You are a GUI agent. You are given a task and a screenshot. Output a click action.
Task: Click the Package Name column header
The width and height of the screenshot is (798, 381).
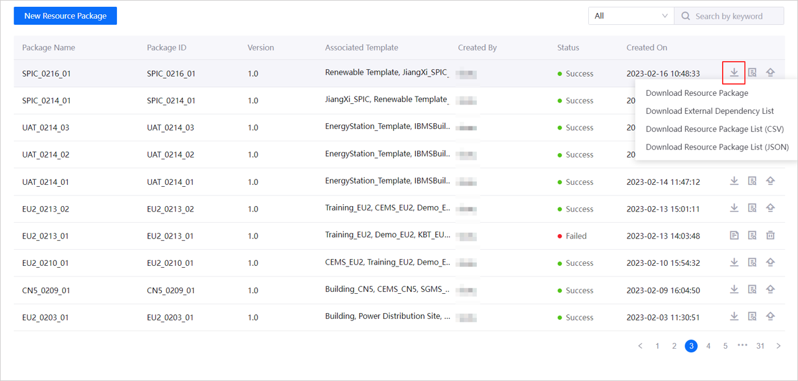click(x=49, y=47)
